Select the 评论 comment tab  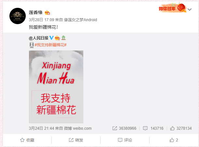click(125, 140)
